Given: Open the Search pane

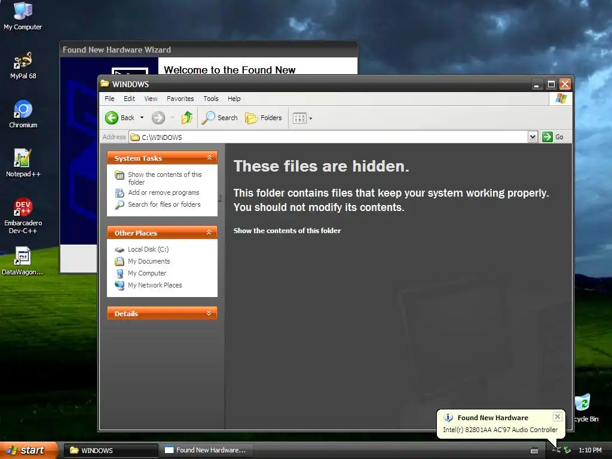Looking at the screenshot, I should [x=219, y=118].
